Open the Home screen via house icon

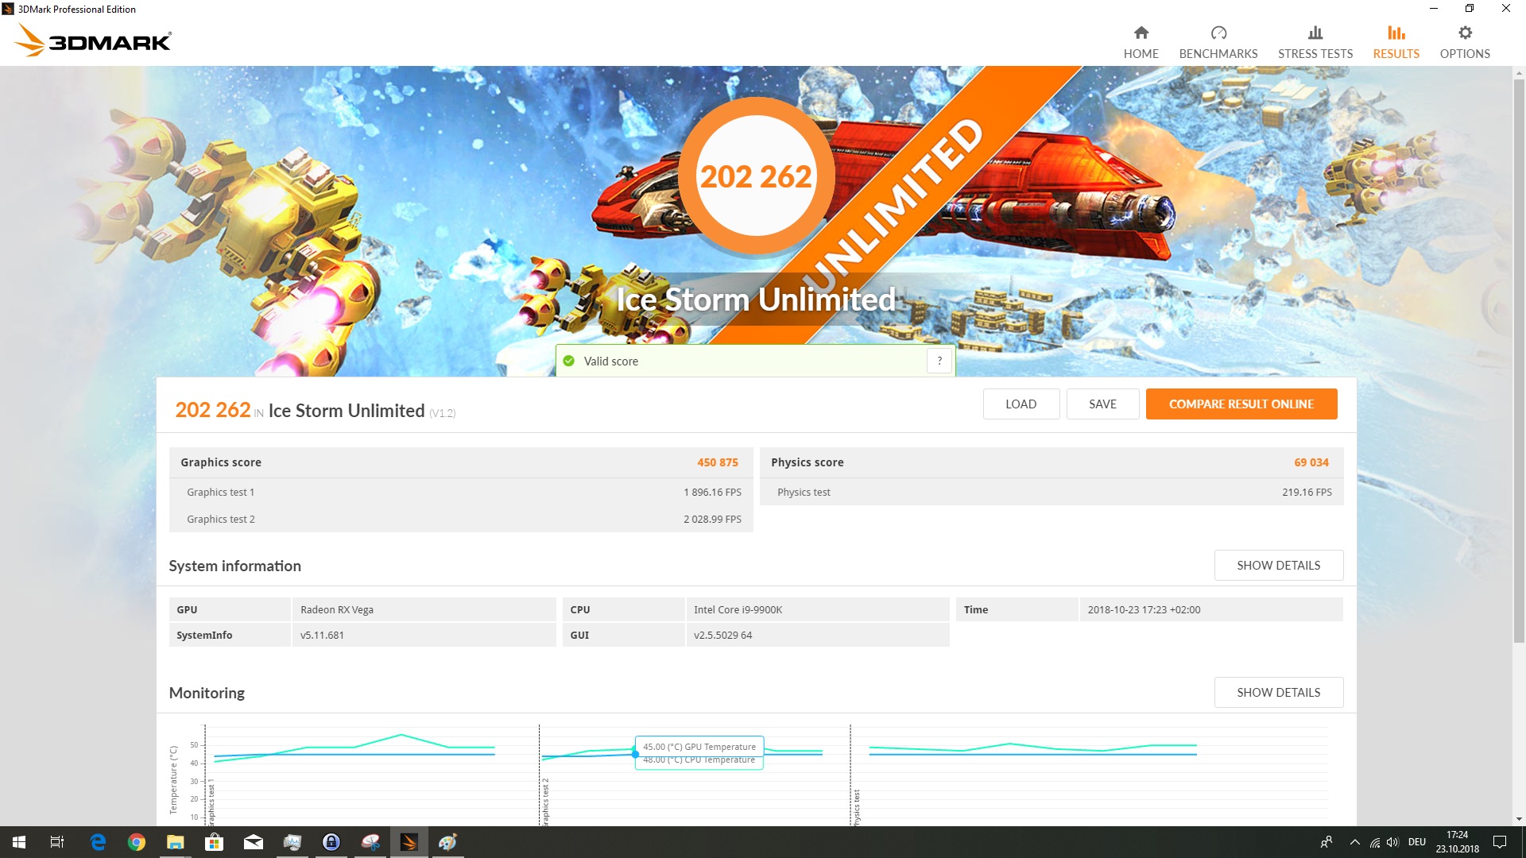pos(1141,40)
